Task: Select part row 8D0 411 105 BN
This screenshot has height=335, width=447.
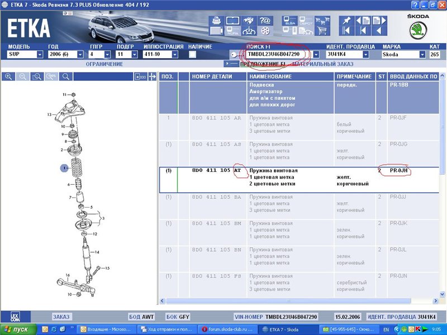Action: 299,259
